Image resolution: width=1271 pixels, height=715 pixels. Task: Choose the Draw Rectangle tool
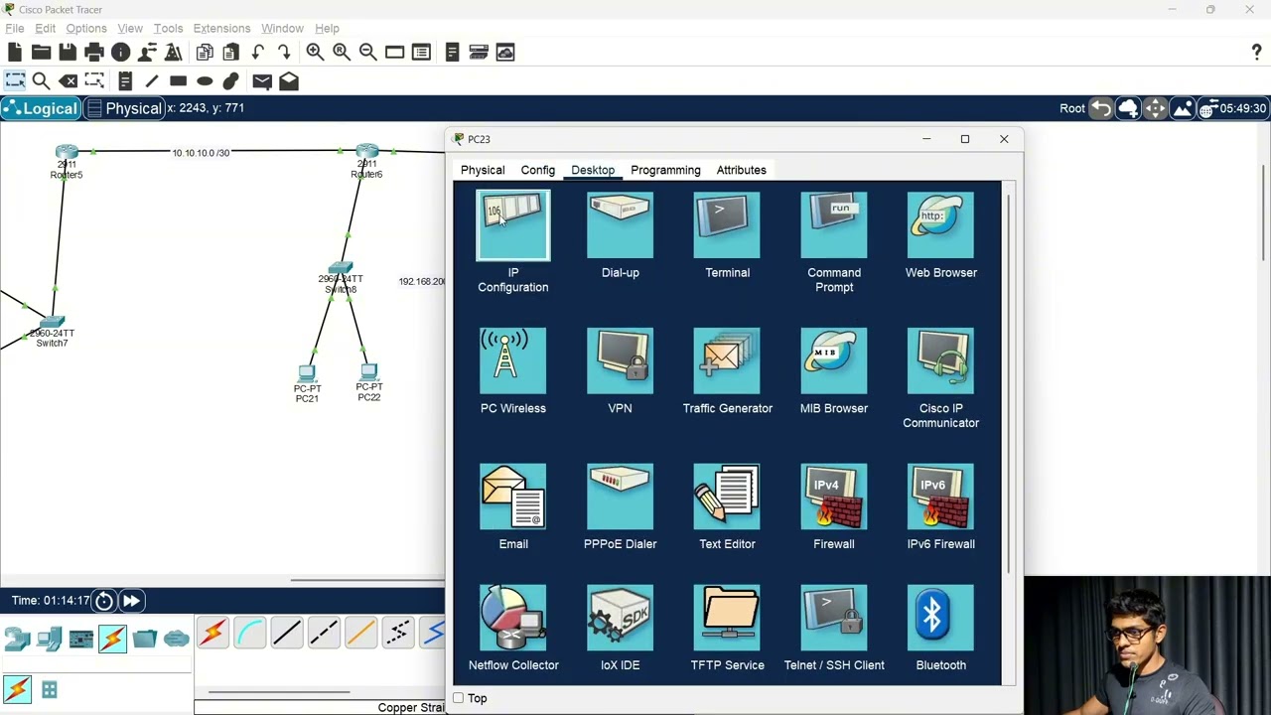coord(178,80)
